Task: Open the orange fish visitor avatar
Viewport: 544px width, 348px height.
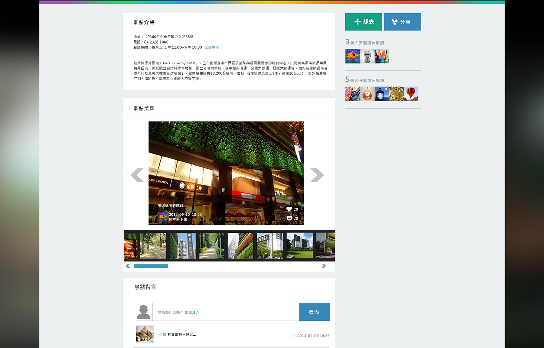Action: coord(353,56)
